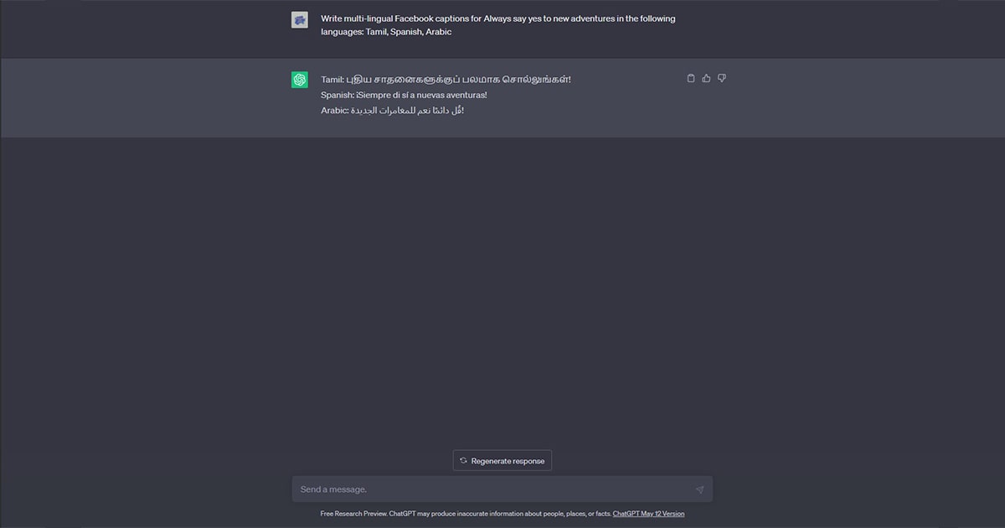This screenshot has width=1005, height=528.
Task: Click the user prompt about multi-lingual Facebook captions
Action: coord(498,25)
